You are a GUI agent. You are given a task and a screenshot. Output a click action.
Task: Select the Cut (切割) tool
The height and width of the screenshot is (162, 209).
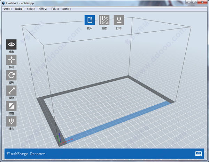(11, 106)
